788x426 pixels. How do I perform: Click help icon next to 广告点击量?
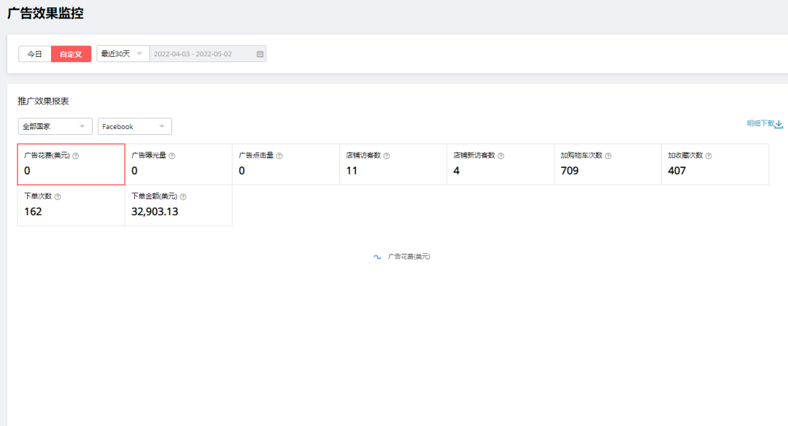[x=279, y=155]
